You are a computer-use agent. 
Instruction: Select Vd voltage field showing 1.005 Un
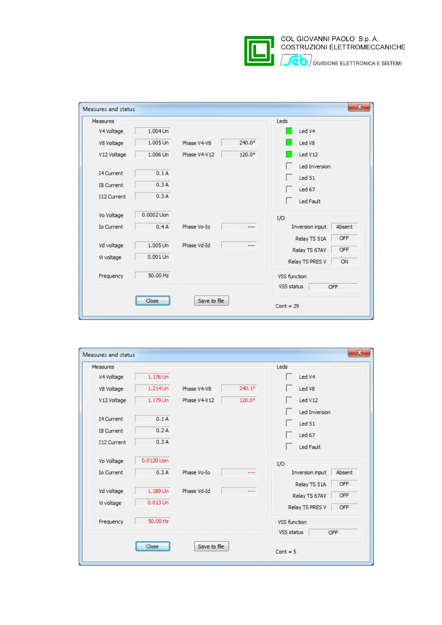[153, 245]
